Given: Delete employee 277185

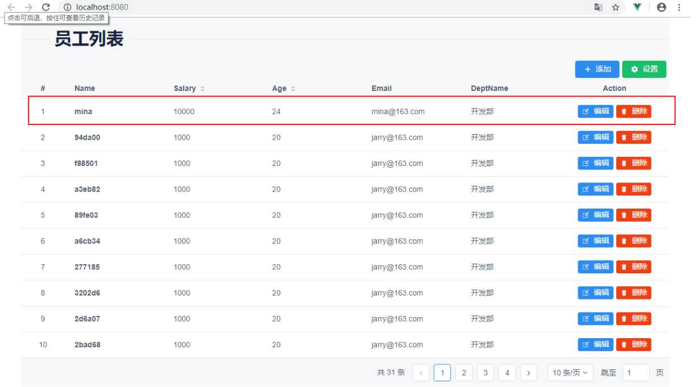Looking at the screenshot, I should pyautogui.click(x=634, y=267).
